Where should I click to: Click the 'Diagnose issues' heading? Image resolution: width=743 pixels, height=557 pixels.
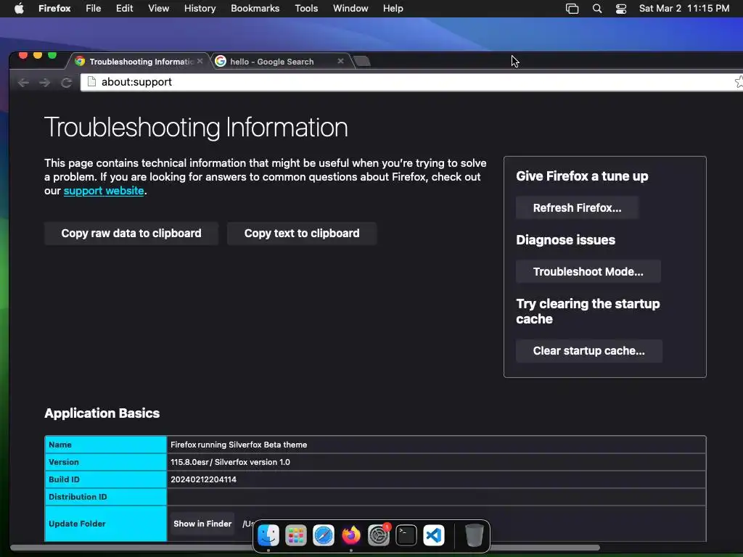tap(565, 240)
